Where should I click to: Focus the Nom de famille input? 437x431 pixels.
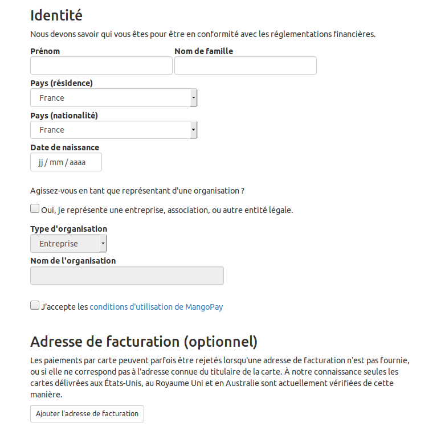click(245, 65)
